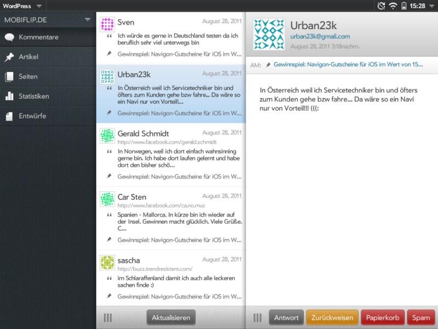The height and width of the screenshot is (329, 438).
Task: Click the Wi-Fi signal icon
Action: [x=393, y=6]
